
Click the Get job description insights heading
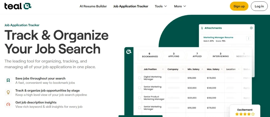tap(36, 102)
